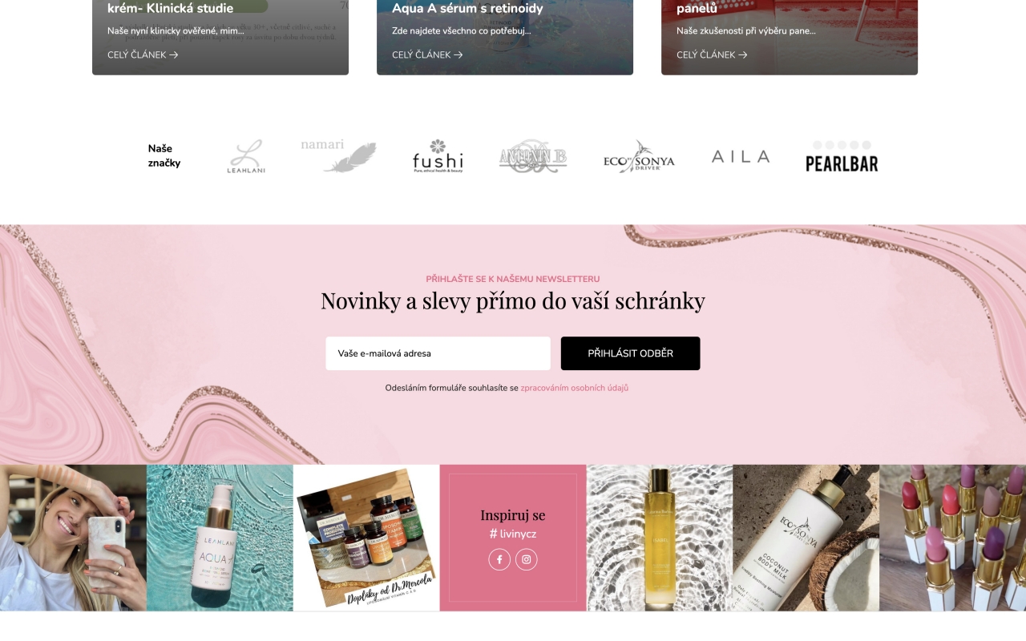The width and height of the screenshot is (1026, 641).
Task: Open the AILA brand logo
Action: (741, 156)
